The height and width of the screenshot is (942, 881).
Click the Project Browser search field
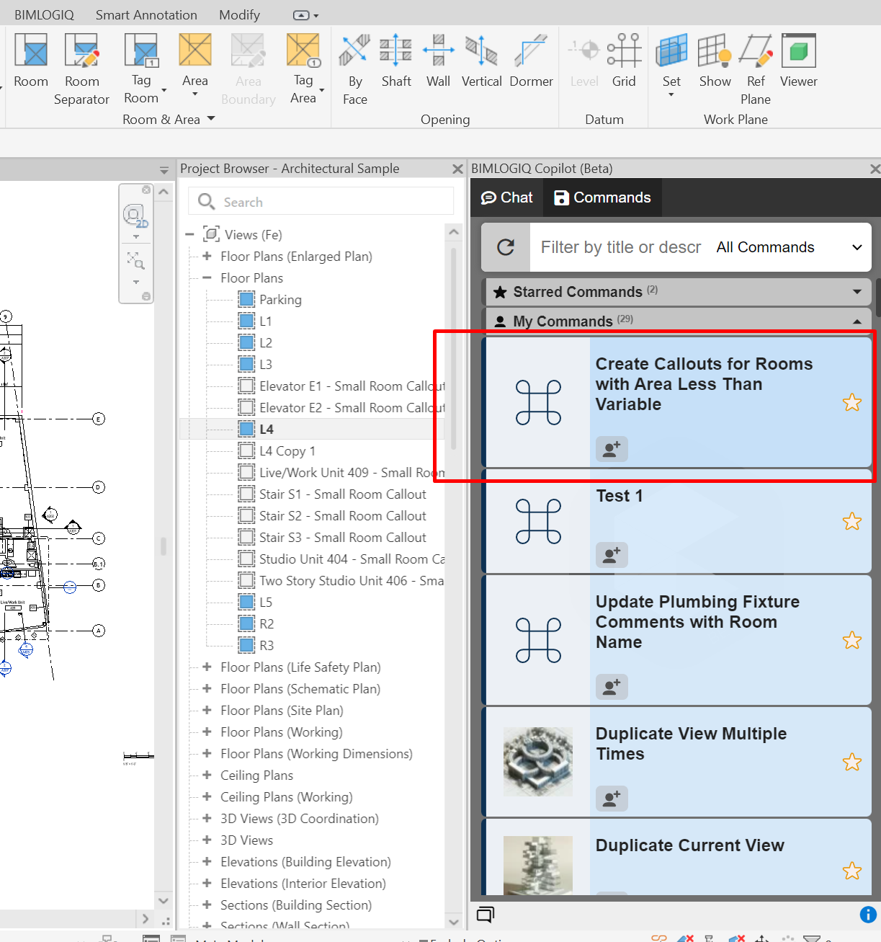321,202
